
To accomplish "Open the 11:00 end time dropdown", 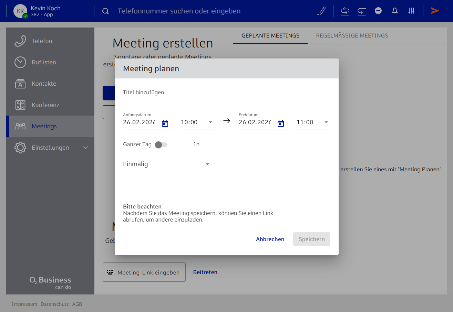I will [313, 122].
